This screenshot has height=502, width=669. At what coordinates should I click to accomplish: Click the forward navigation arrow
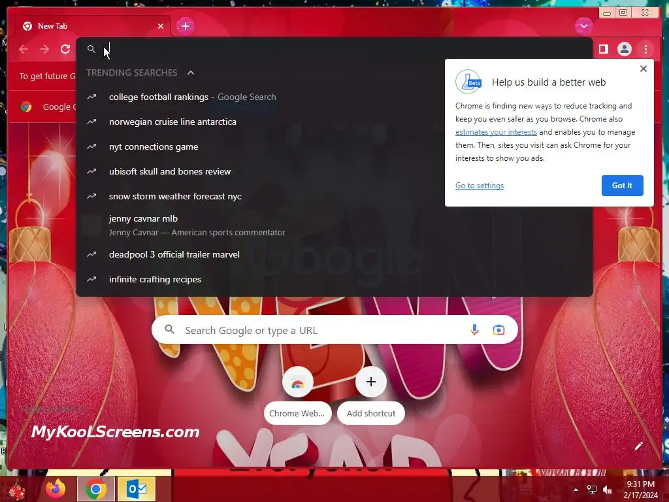point(44,49)
